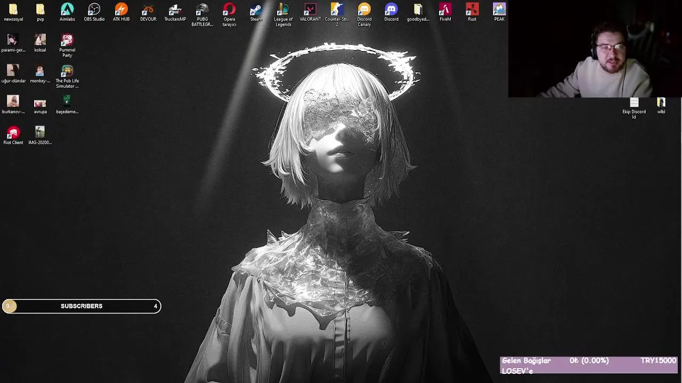Image resolution: width=682 pixels, height=383 pixels.
Task: Click the SUBSCRIBERS counter bar
Action: [82, 306]
